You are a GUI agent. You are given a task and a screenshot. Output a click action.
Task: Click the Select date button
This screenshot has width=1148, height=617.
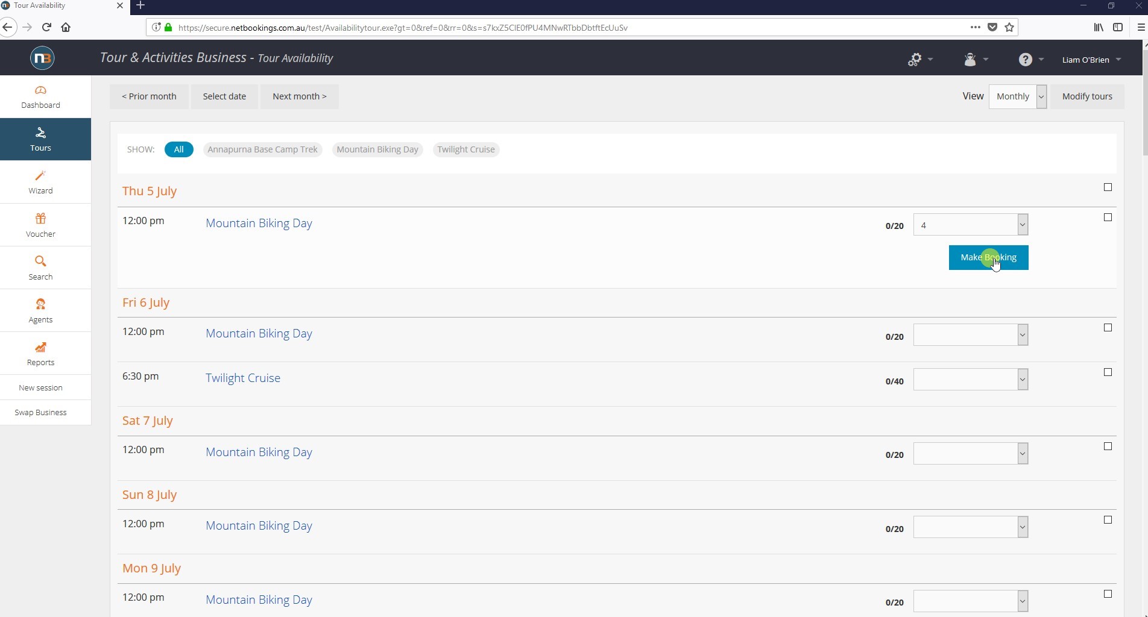click(224, 96)
